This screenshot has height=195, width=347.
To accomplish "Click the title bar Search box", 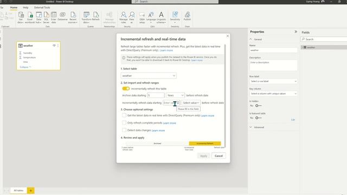I will [175, 2].
